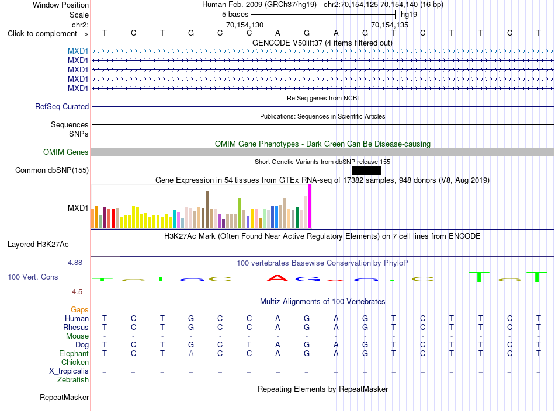Click the 'chr2:' ruler label

80,25
